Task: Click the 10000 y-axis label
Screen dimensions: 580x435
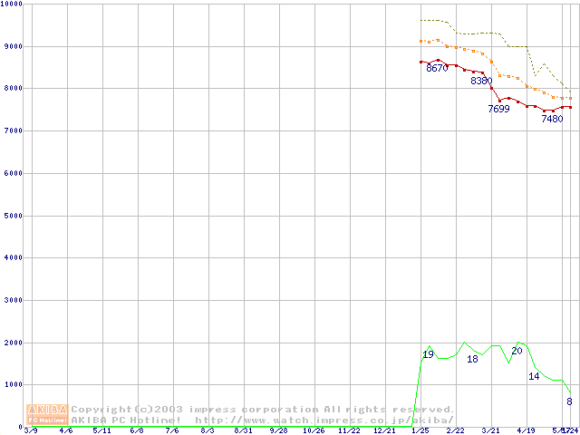Action: click(x=13, y=5)
